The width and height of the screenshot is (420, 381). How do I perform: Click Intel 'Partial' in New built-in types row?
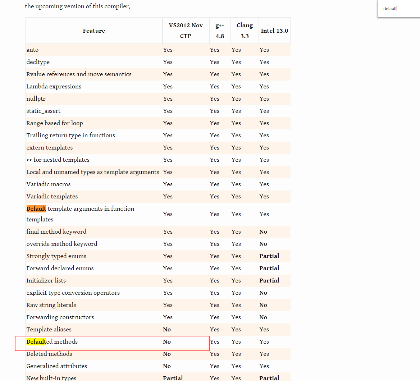[269, 378]
